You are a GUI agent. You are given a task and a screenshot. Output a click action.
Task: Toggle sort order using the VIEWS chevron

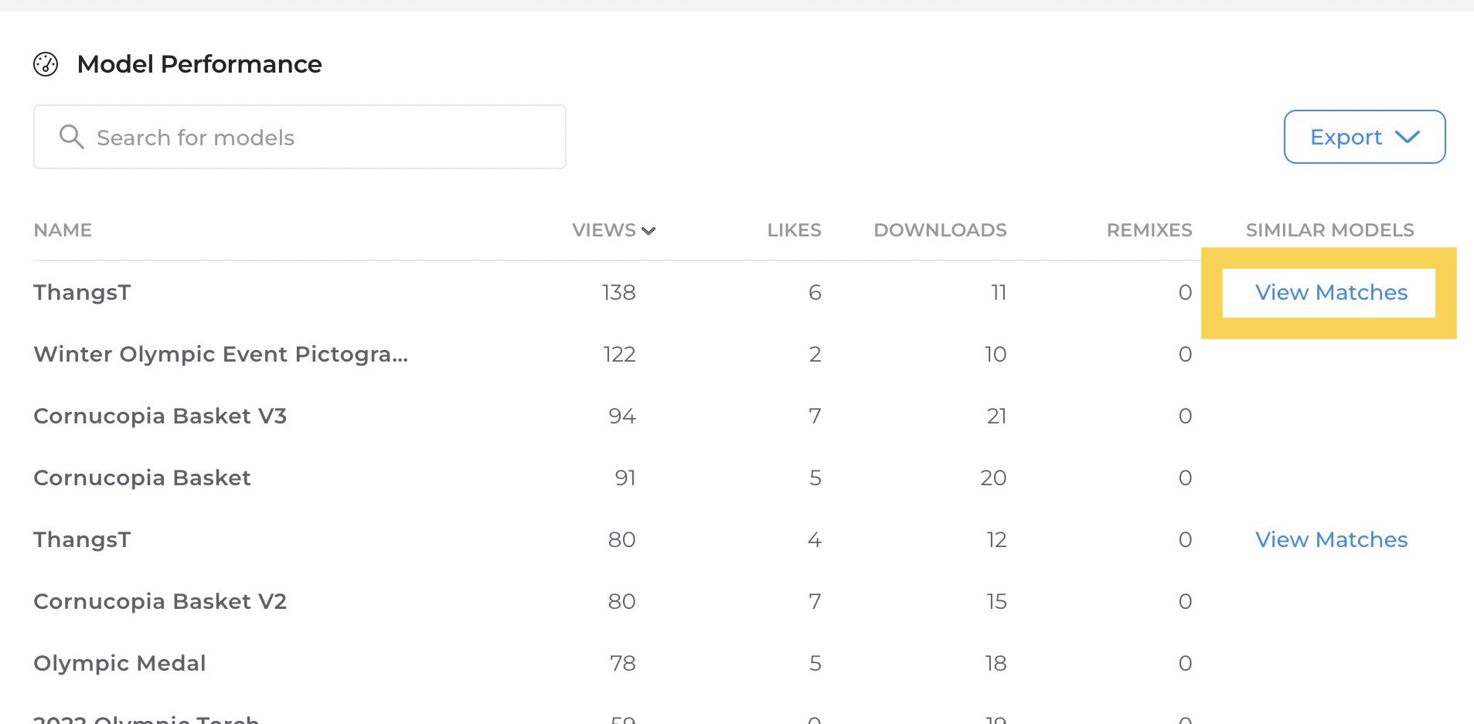pos(649,230)
